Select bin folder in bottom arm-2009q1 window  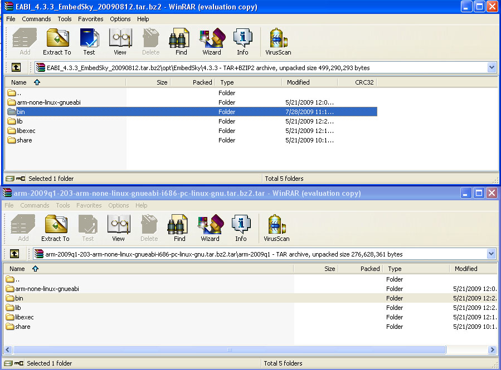251,298
